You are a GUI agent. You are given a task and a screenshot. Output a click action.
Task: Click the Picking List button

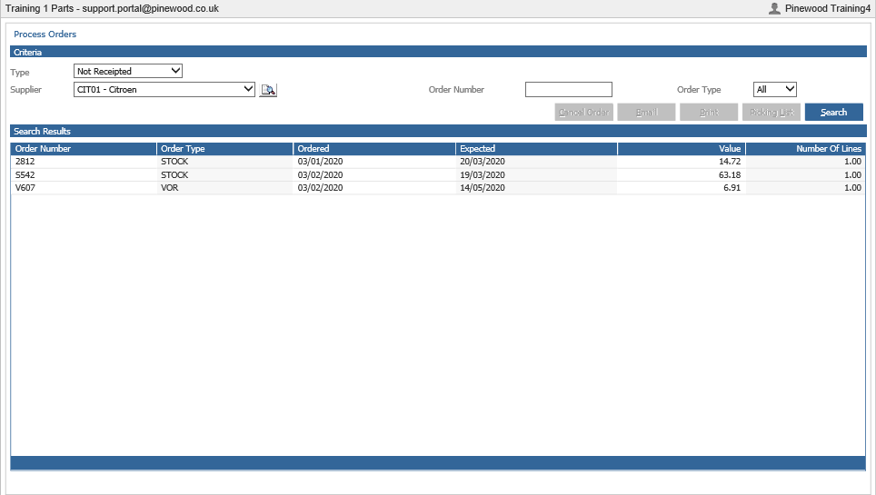pos(771,113)
